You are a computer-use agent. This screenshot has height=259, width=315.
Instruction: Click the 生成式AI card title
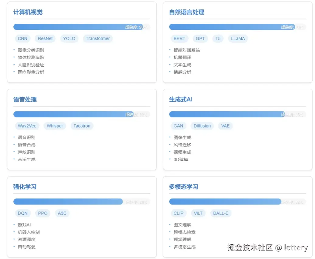tap(181, 100)
